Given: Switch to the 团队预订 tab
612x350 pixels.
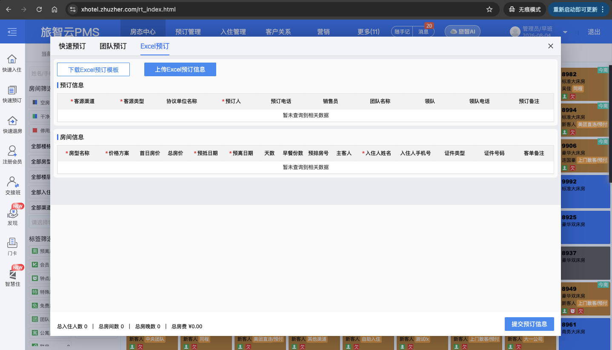Looking at the screenshot, I should point(113,46).
